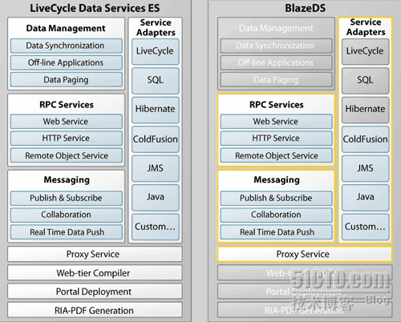Pick 'Collaboration' box in BlazeDS panel
401x322 pixels.
click(x=277, y=215)
